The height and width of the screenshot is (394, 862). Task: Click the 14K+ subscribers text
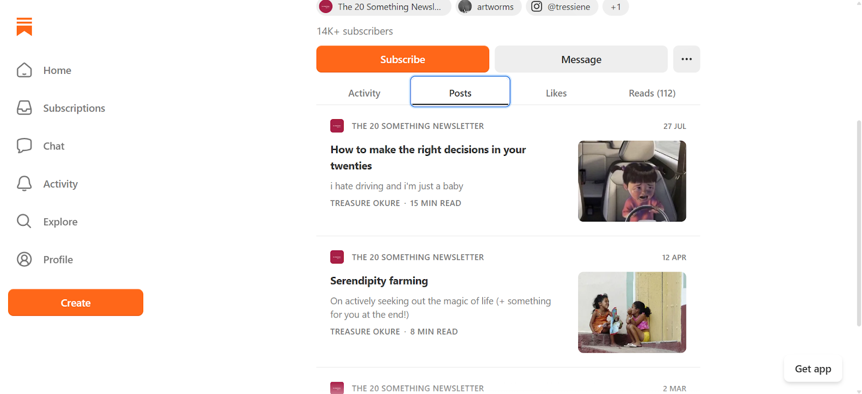click(x=354, y=31)
